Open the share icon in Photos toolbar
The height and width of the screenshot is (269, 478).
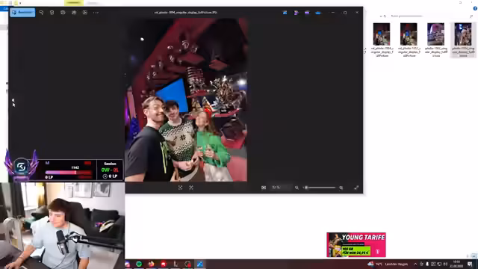click(x=74, y=13)
